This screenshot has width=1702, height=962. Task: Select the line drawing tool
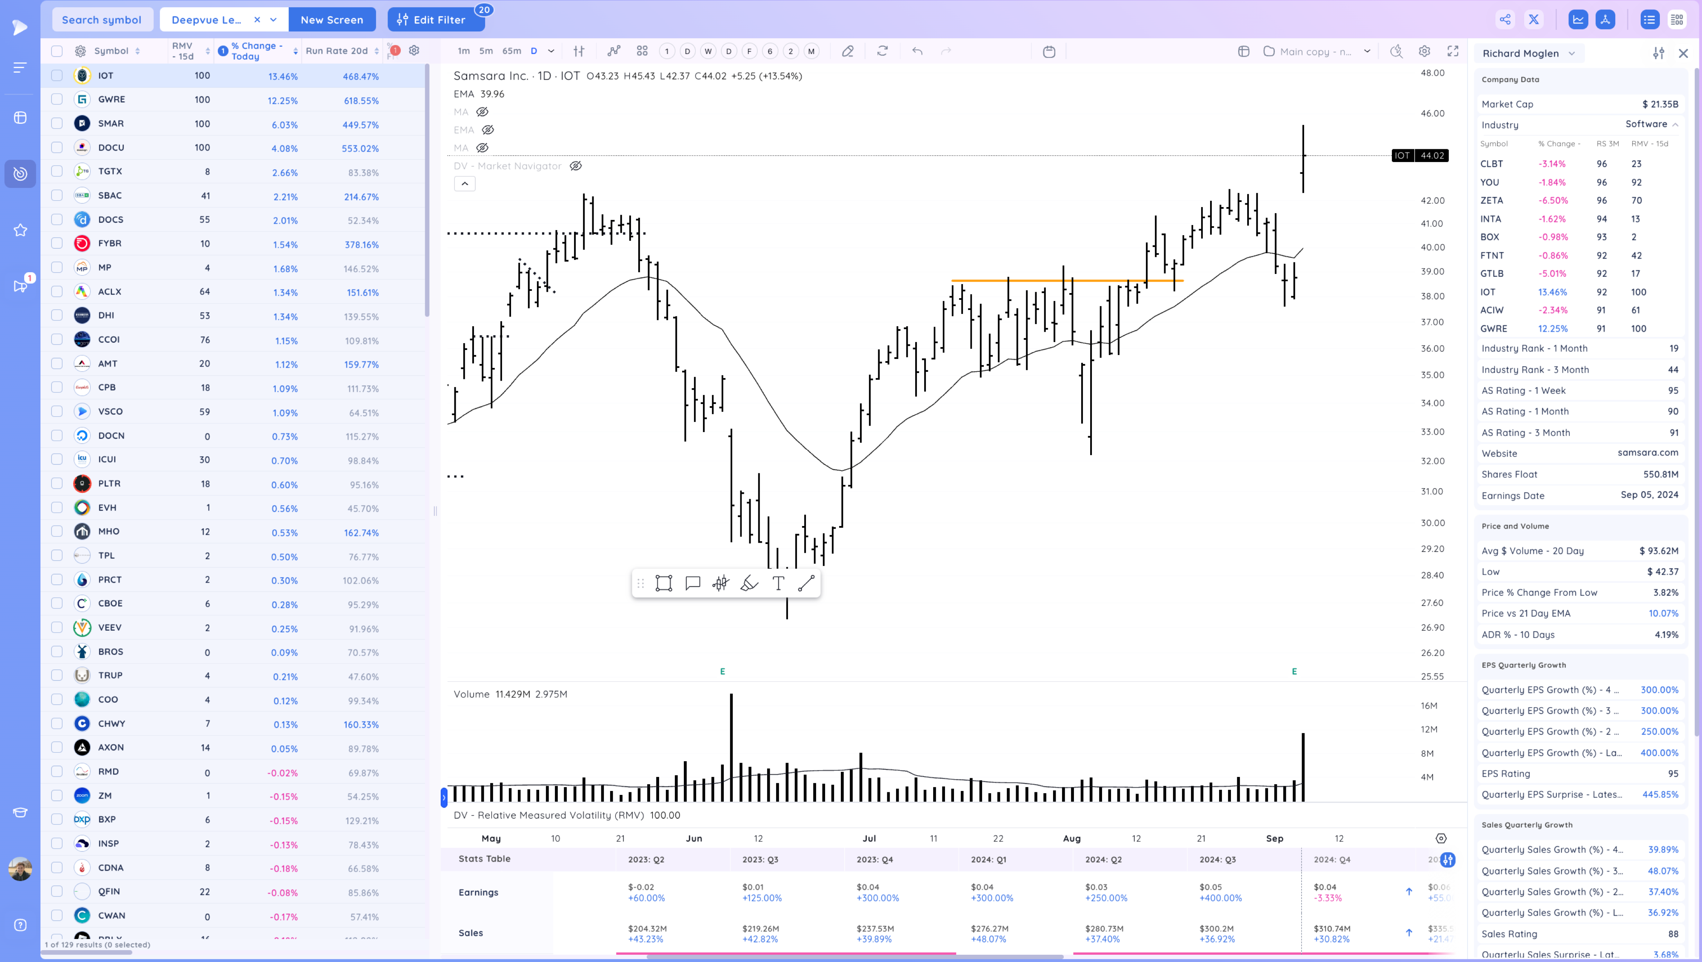click(806, 583)
